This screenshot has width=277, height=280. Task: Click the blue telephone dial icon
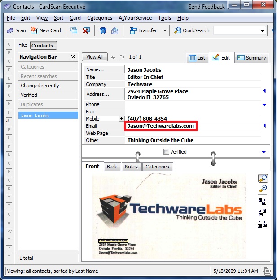(x=103, y=30)
